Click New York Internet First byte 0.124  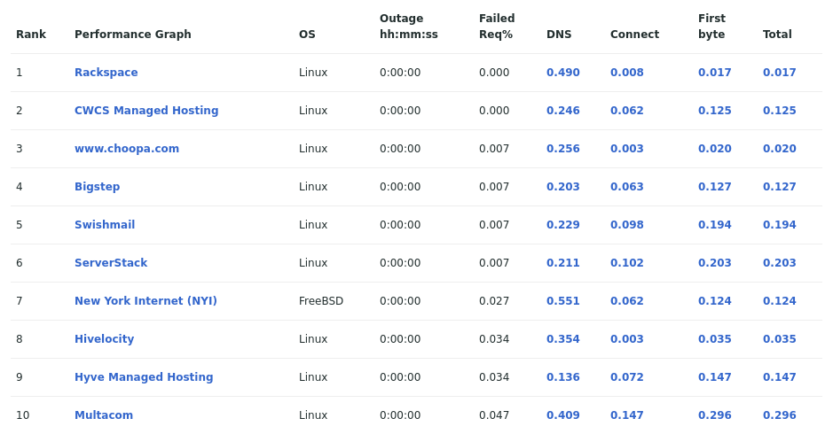[714, 301]
